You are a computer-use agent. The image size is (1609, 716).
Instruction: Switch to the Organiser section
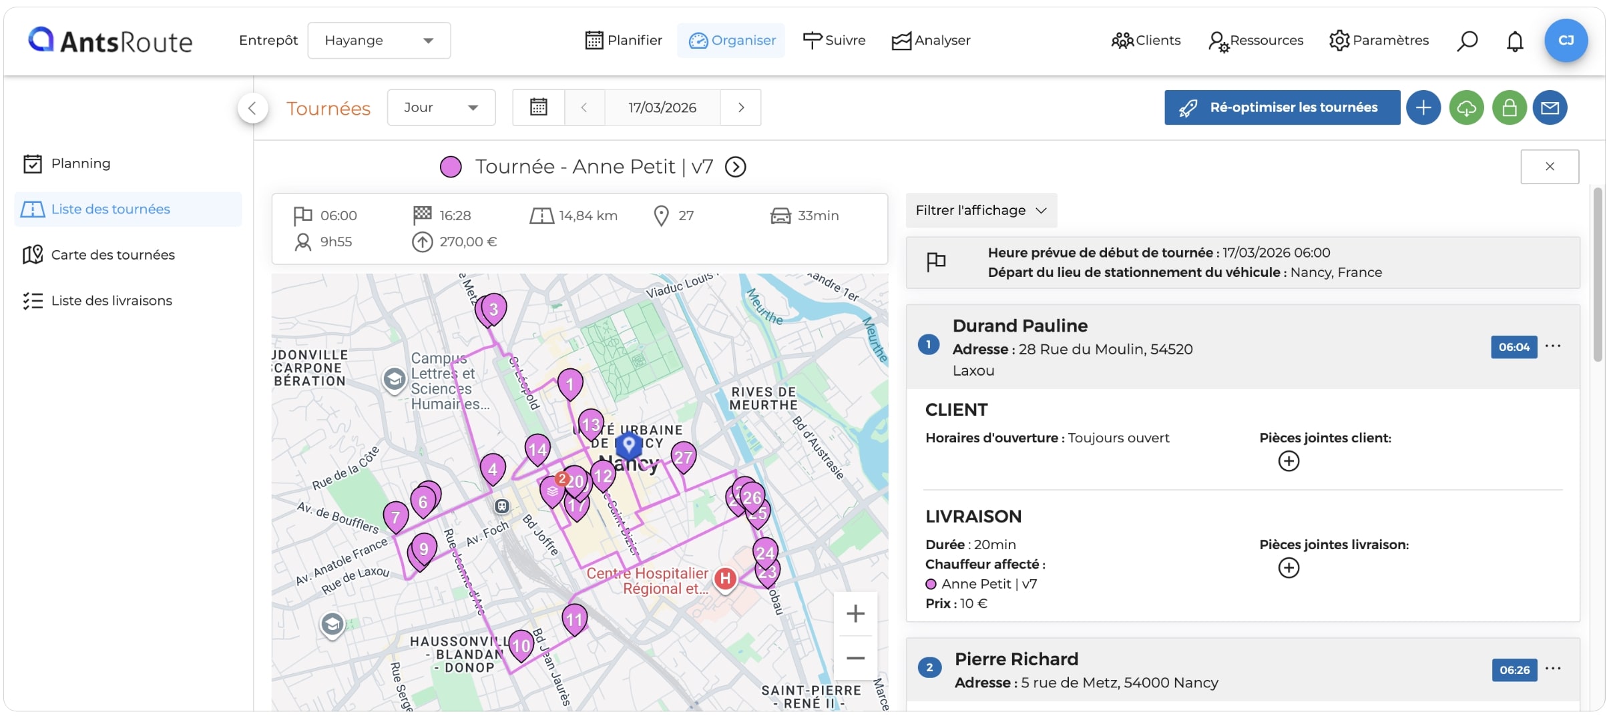(732, 41)
